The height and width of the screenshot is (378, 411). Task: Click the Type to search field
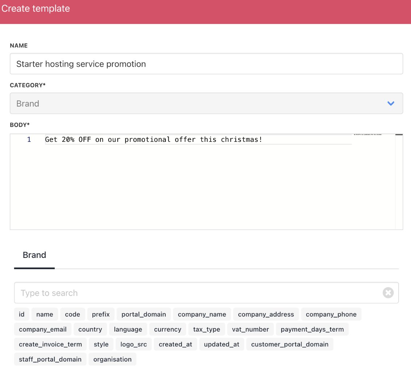click(206, 293)
